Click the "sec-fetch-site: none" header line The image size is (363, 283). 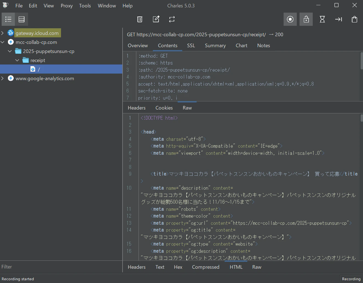pyautogui.click(x=163, y=91)
